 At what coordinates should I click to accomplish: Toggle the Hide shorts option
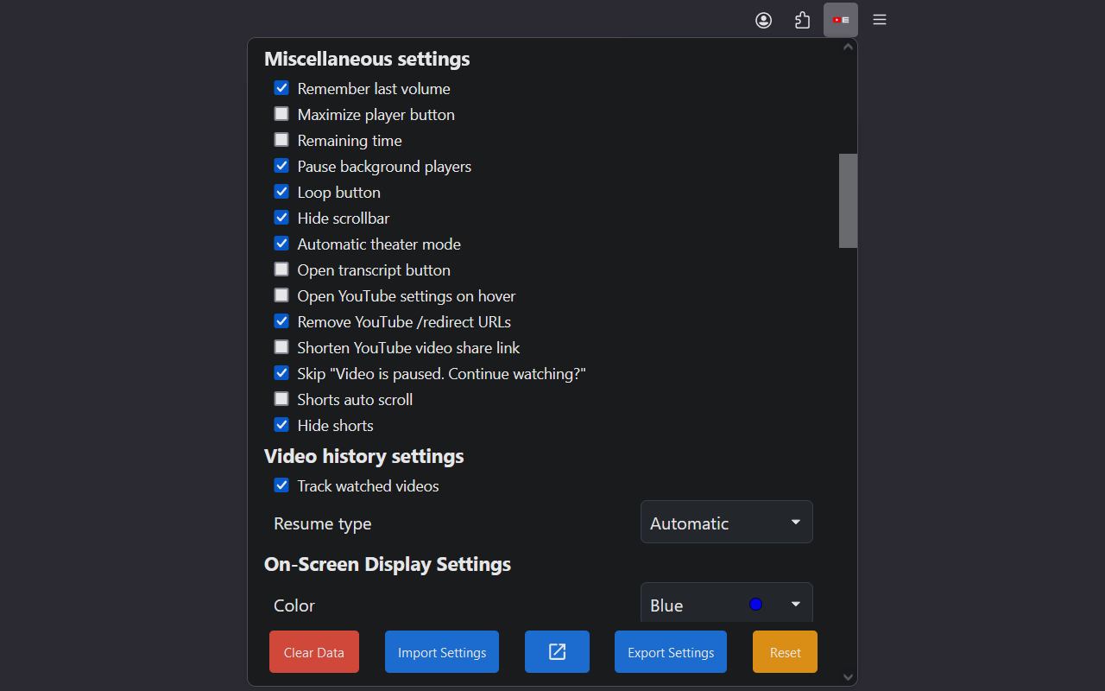pyautogui.click(x=281, y=424)
